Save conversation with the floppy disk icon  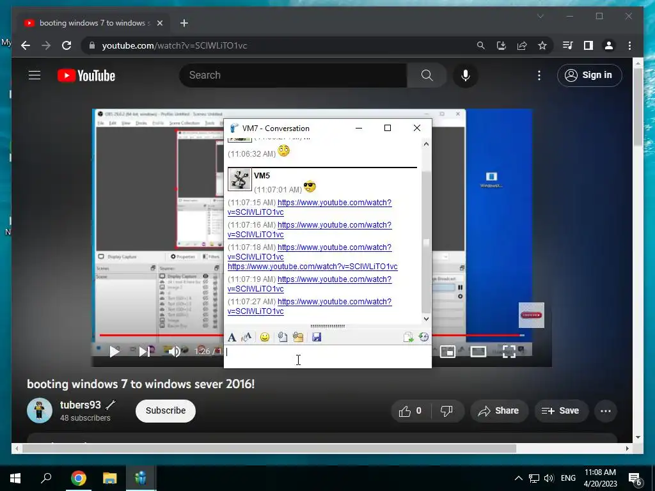(x=317, y=337)
